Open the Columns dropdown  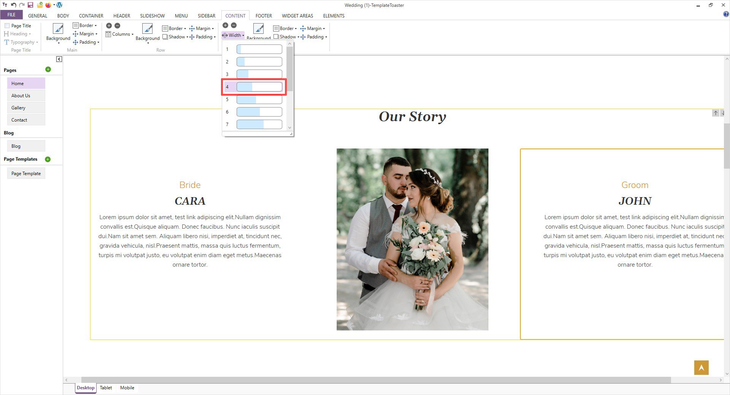(119, 34)
